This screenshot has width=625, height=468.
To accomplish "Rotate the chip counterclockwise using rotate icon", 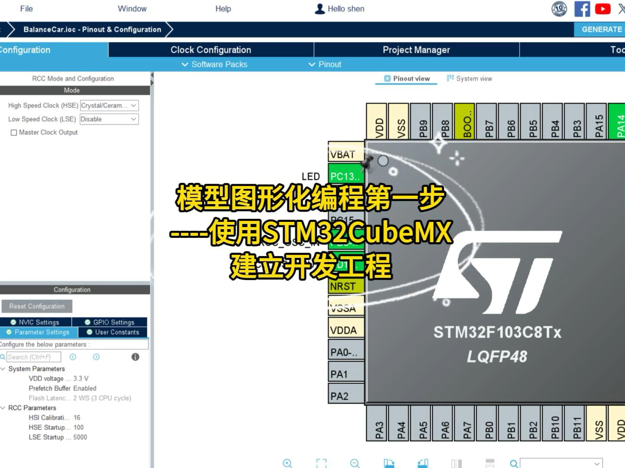I will point(423,463).
